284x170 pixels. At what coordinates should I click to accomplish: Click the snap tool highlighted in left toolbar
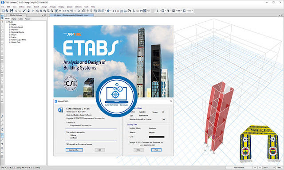tap(2, 135)
